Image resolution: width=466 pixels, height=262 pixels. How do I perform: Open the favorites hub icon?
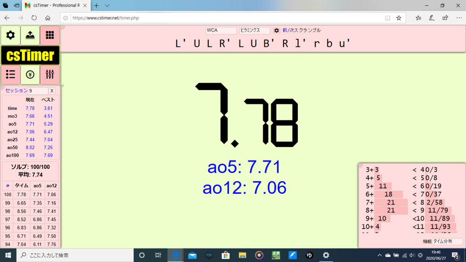click(418, 18)
